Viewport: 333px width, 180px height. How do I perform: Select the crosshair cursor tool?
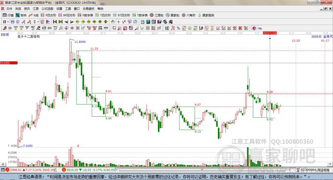(118, 22)
